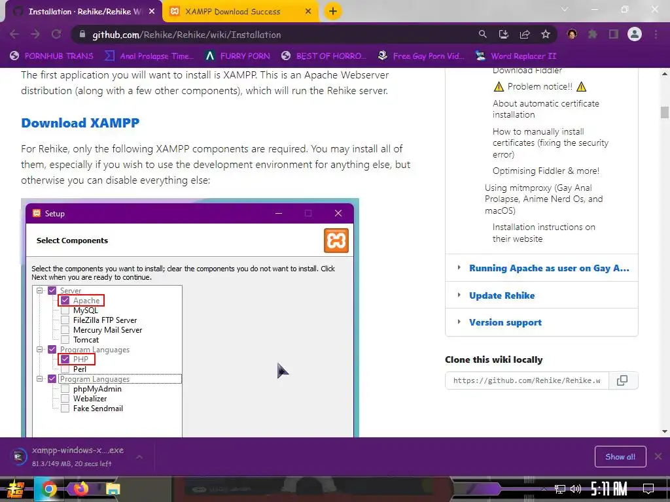Viewport: 670px width, 502px height.
Task: Check Mercury Mail Server in Setup image
Action: tap(65, 330)
